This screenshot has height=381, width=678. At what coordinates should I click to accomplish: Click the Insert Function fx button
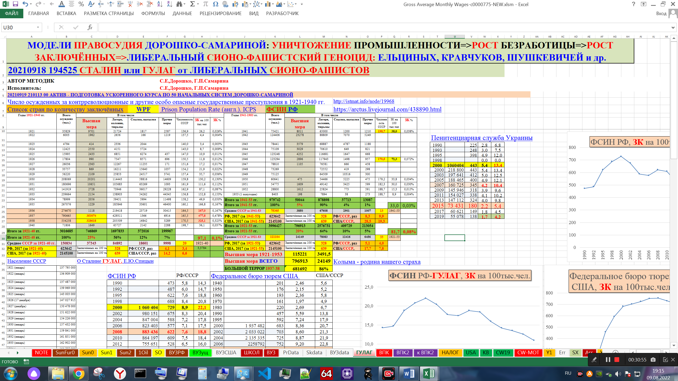click(x=90, y=27)
